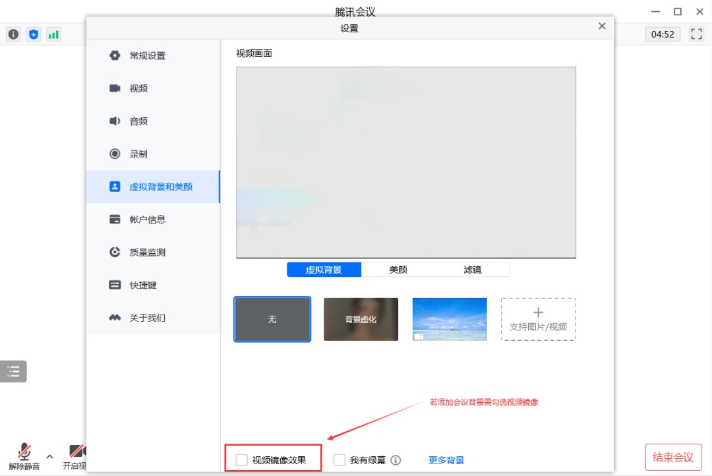Image resolution: width=712 pixels, height=476 pixels.
Task: Open the 音频 settings section
Action: (138, 121)
